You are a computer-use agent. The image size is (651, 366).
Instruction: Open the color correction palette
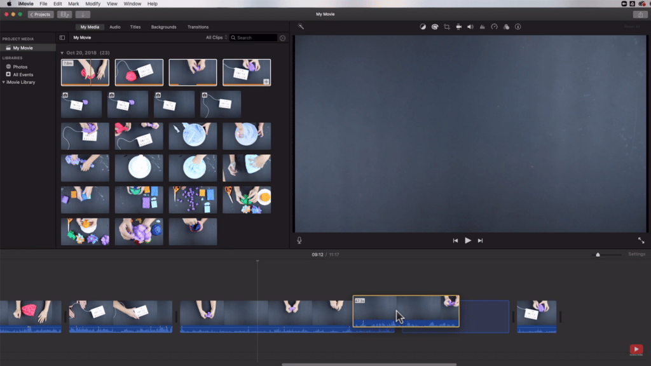(435, 27)
